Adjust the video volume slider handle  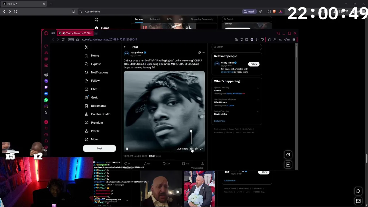[191, 131]
